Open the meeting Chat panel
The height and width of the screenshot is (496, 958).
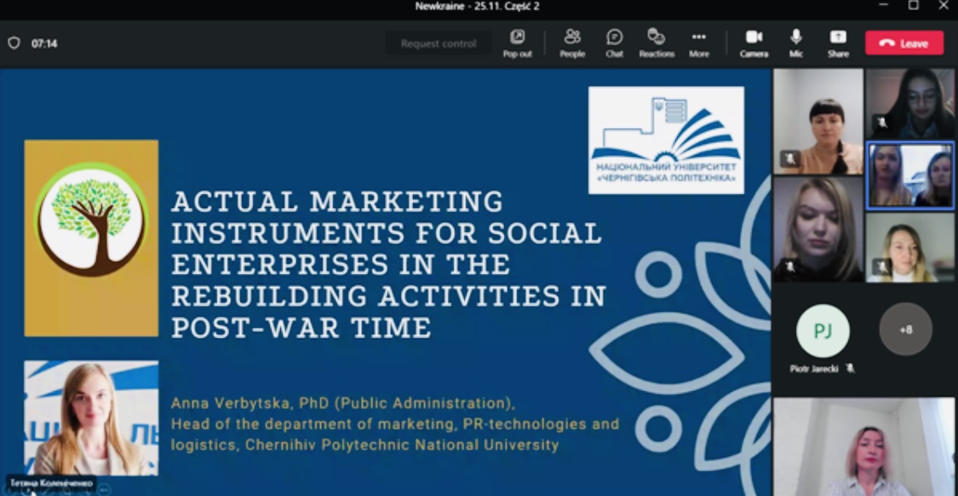pyautogui.click(x=614, y=43)
